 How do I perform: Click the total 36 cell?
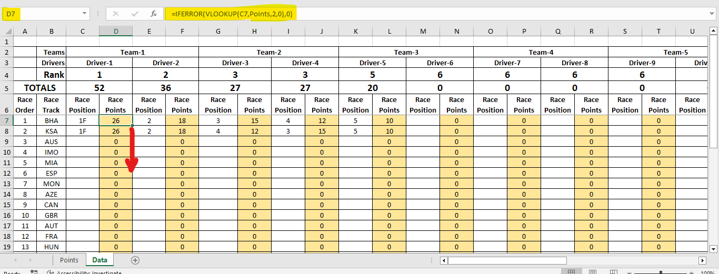click(x=166, y=88)
